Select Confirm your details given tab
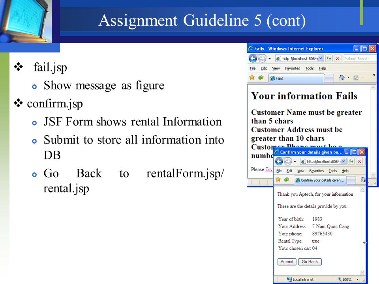Viewport: 379px width, 284px height. click(x=320, y=180)
